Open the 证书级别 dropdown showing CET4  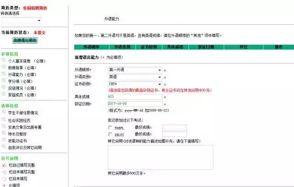pos(135,84)
